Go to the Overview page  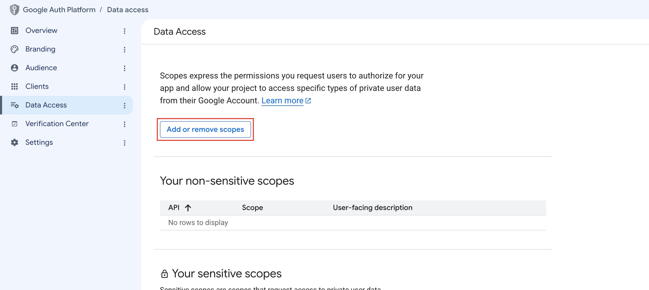pos(41,31)
